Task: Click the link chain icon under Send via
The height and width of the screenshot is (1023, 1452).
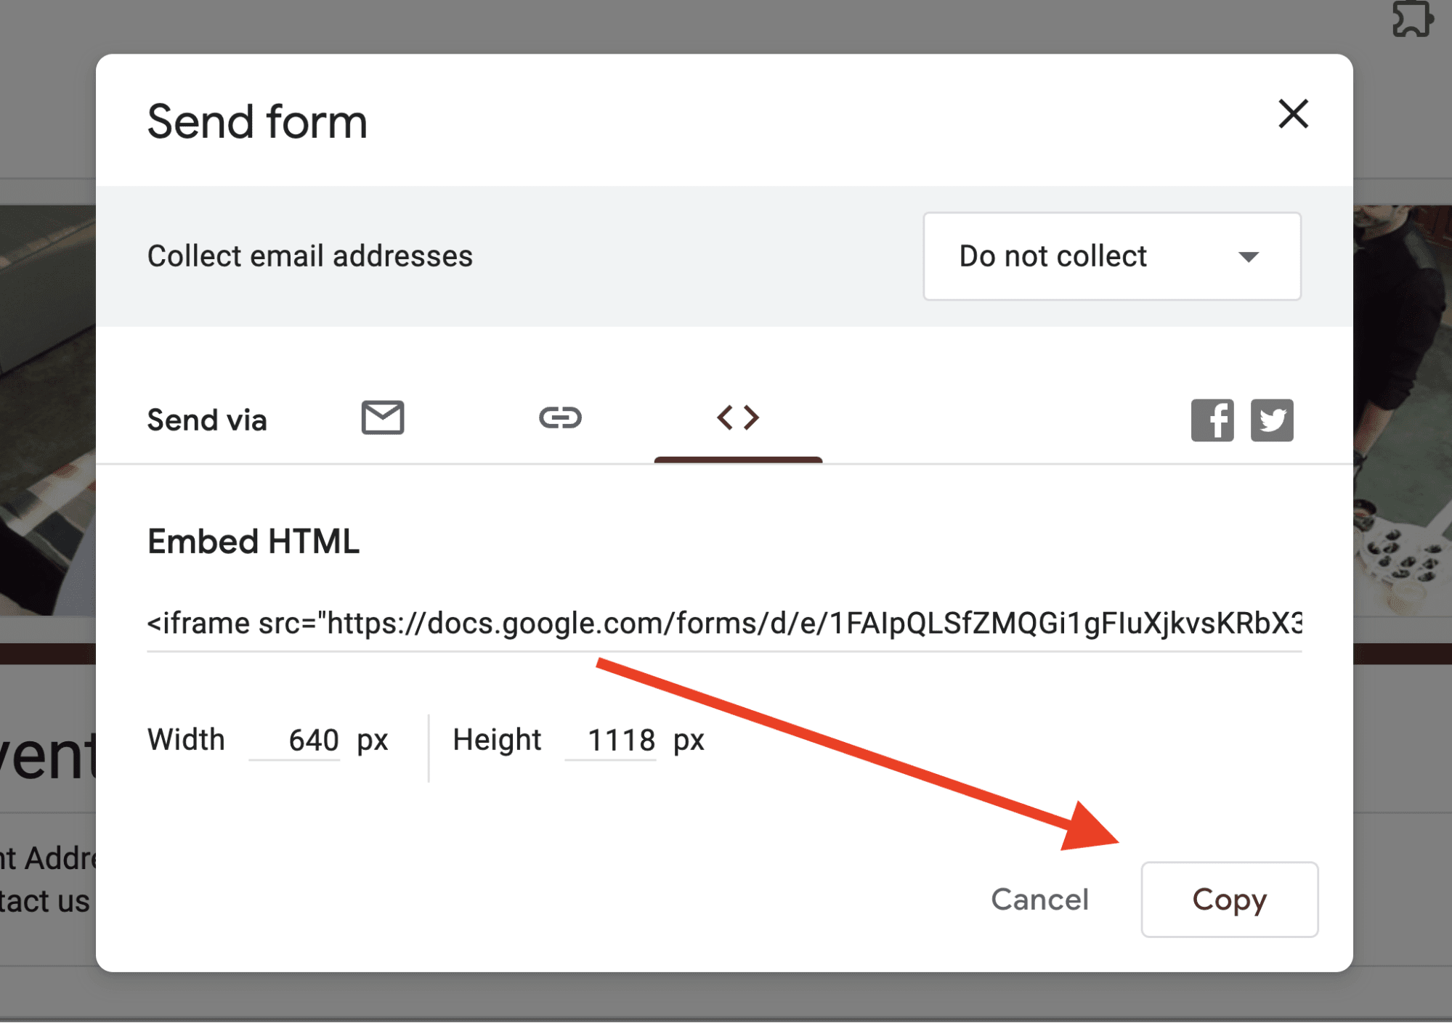Action: click(560, 418)
